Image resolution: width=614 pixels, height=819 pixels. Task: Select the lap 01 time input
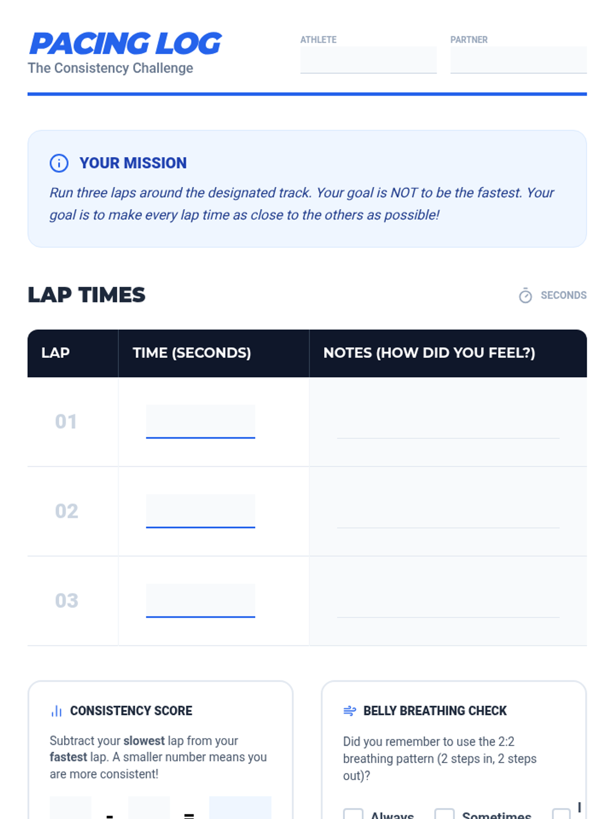point(201,422)
